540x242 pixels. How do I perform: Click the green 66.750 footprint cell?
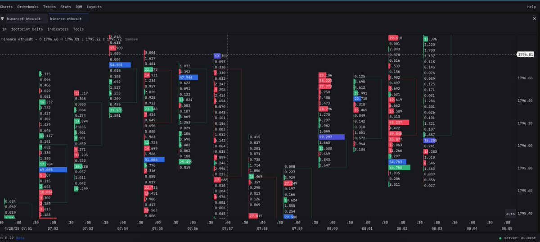pyautogui.click(x=399, y=167)
